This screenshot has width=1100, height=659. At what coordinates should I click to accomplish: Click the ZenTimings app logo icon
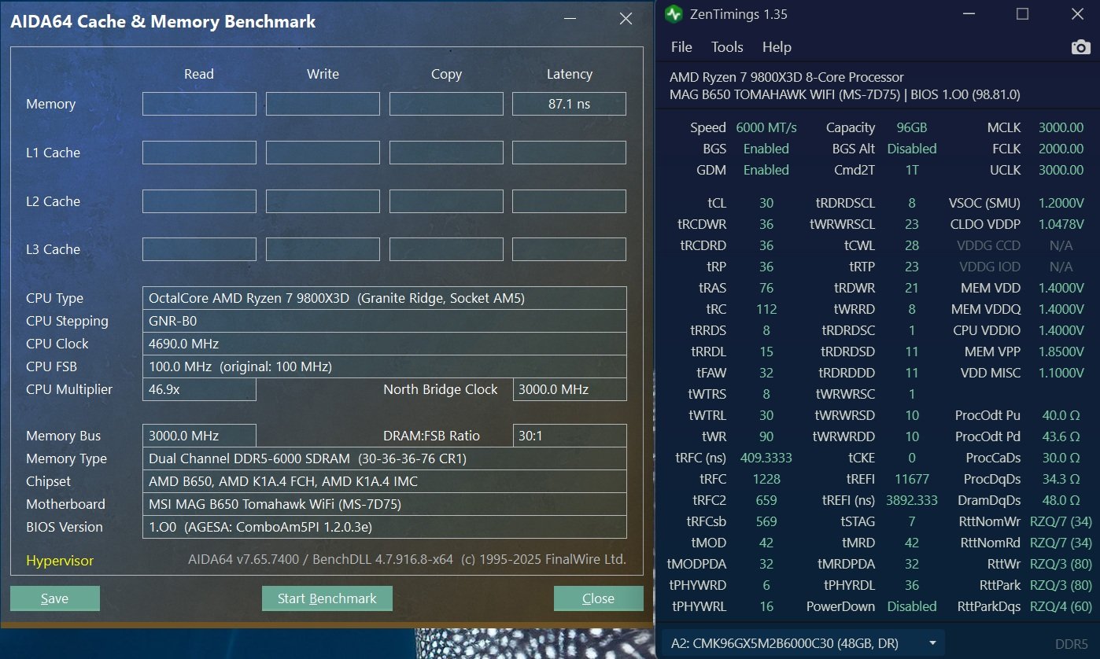click(x=674, y=14)
